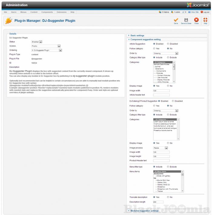Select Yes for Truncate description
Viewport: 212px width, 215px height.
tap(154, 197)
